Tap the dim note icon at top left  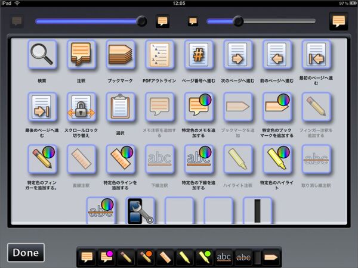pyautogui.click(x=17, y=21)
